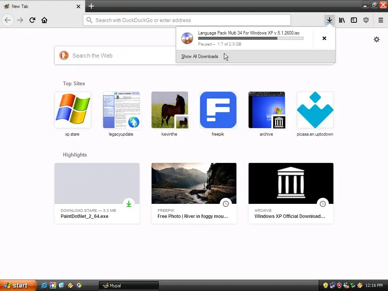Click the disc icon of ISO download
388x291 pixels.
tap(187, 38)
